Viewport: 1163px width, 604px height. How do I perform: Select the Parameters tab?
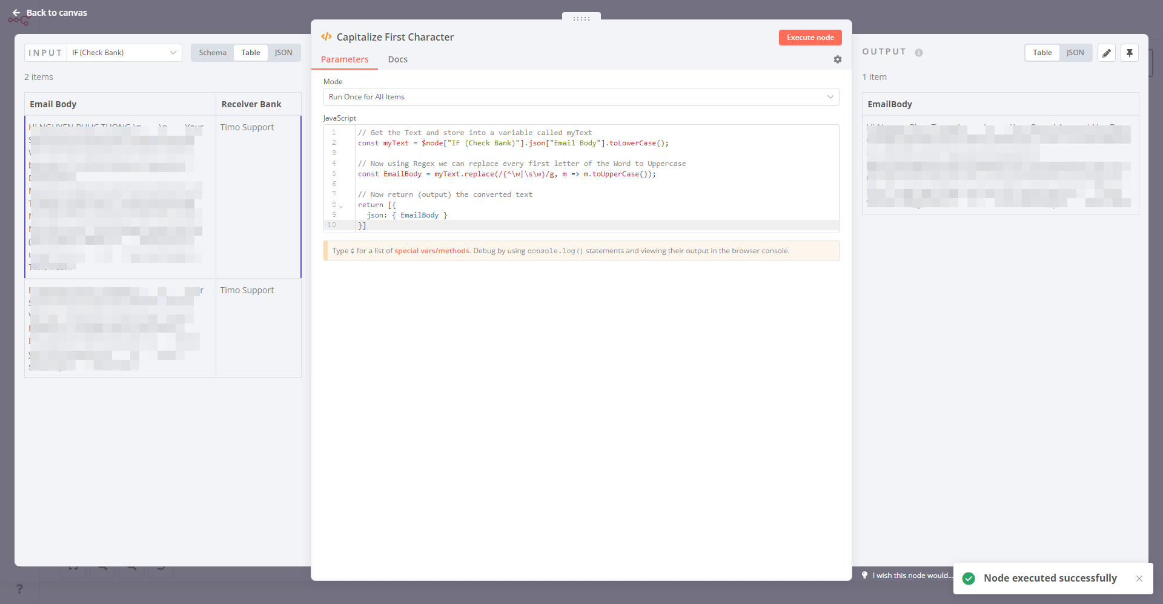click(345, 59)
